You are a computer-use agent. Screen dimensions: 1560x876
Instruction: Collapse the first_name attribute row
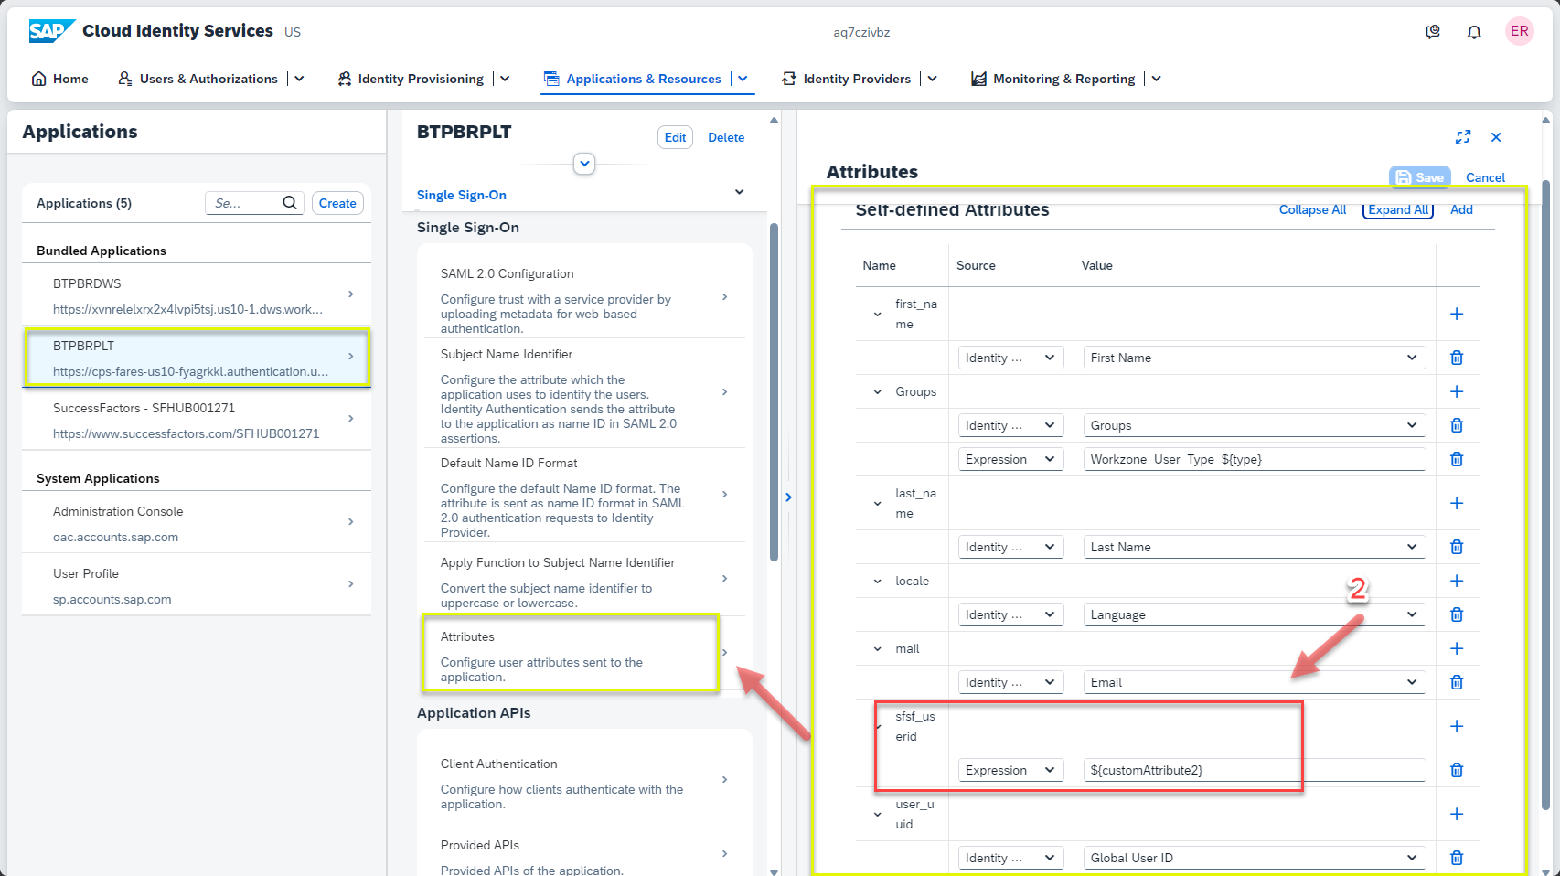click(877, 315)
